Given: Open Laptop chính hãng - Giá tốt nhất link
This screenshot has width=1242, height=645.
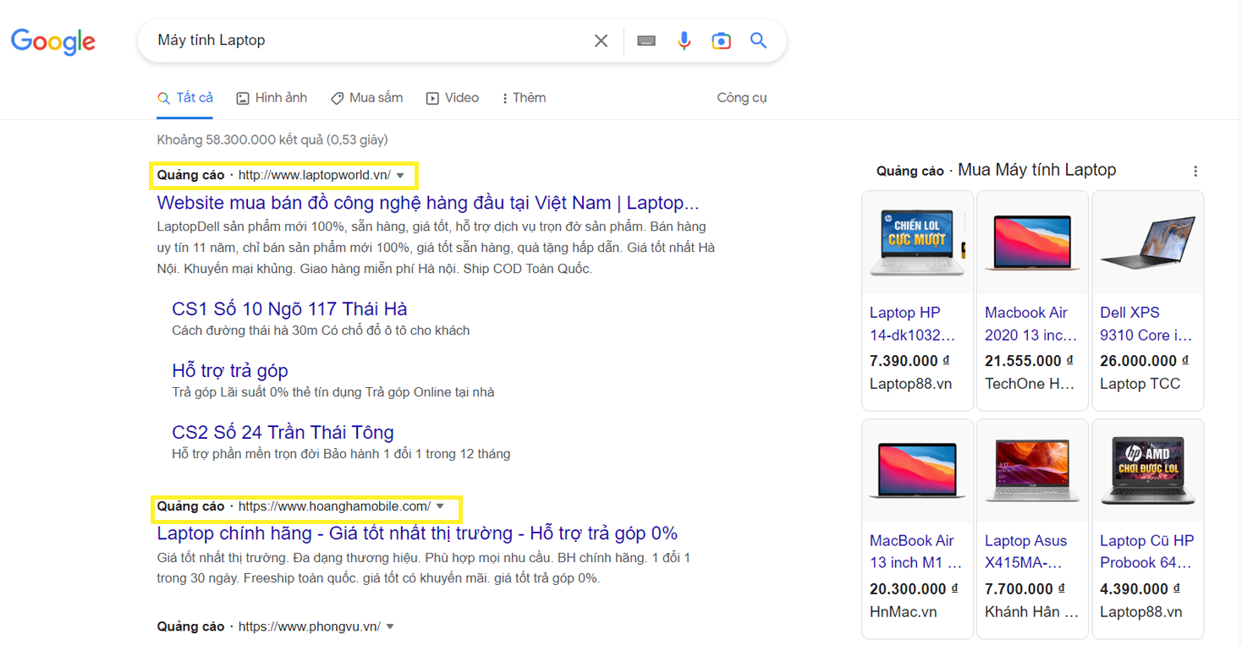Looking at the screenshot, I should [x=417, y=533].
